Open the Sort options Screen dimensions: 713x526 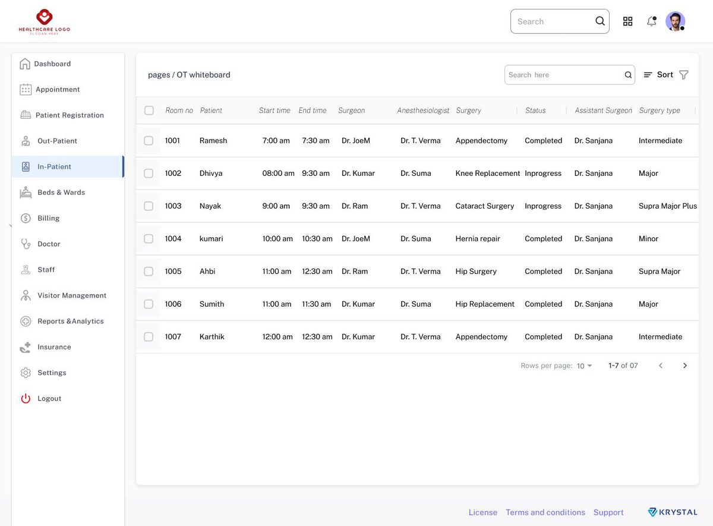658,75
